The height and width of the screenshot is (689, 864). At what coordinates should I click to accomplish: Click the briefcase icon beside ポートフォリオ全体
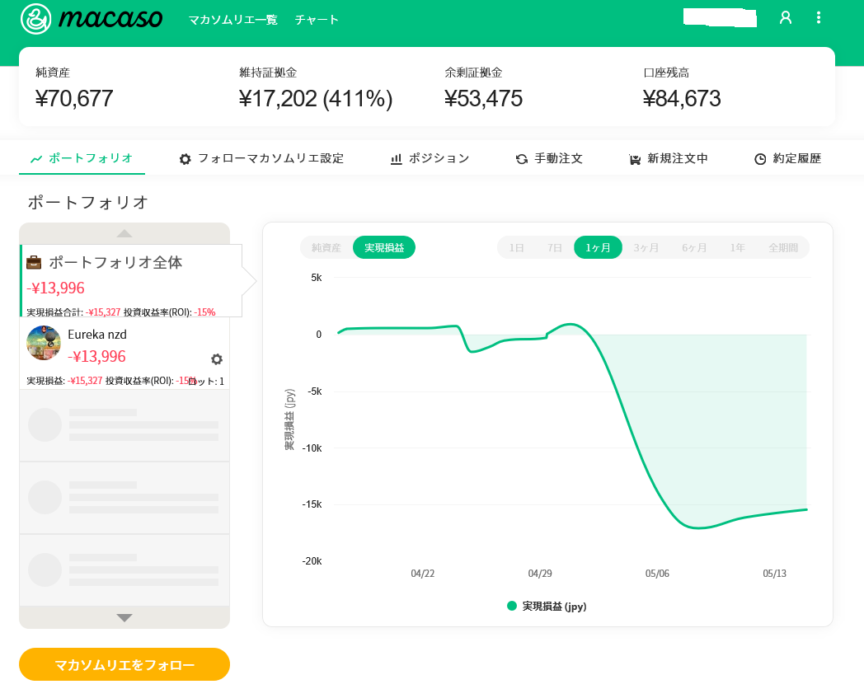tap(34, 262)
